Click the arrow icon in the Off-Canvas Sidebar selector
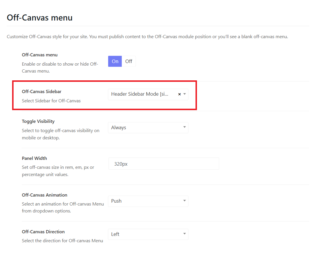The image size is (310, 259). [x=185, y=94]
